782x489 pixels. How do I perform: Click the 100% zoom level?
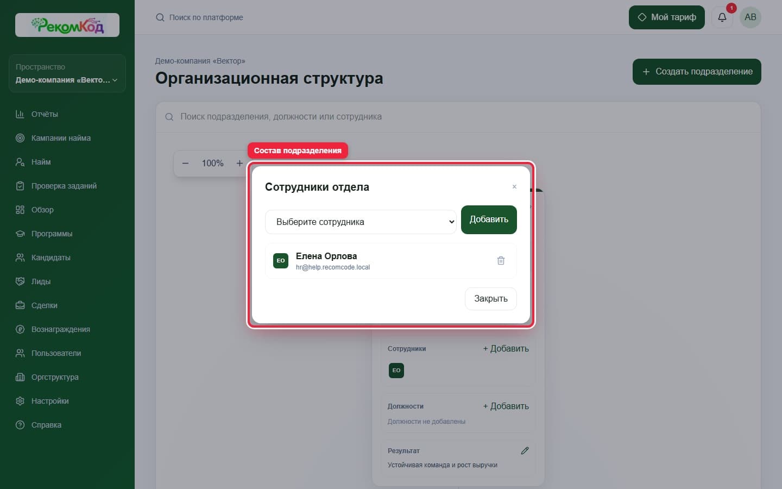click(x=212, y=163)
